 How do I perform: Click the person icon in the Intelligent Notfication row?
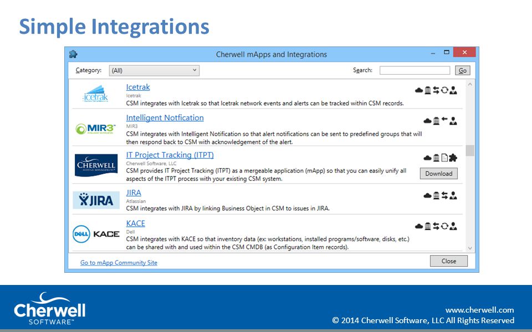coord(453,121)
